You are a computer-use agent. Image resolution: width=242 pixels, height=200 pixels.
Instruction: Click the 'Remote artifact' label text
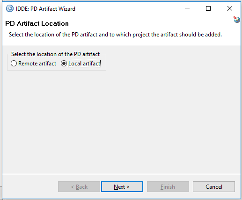tap(37, 64)
